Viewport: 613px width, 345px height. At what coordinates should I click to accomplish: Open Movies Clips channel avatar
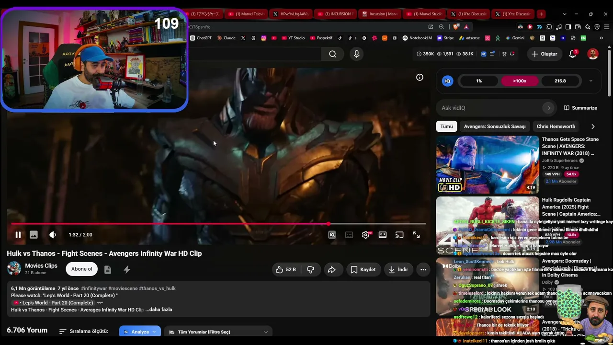click(x=14, y=269)
